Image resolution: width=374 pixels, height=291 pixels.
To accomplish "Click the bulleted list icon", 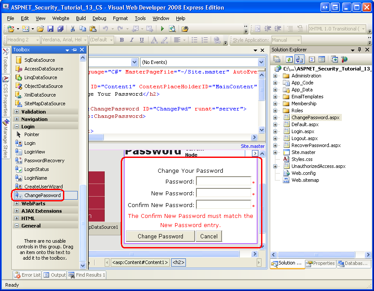I will point(195,40).
